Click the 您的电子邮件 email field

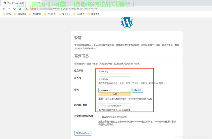(x=115, y=106)
